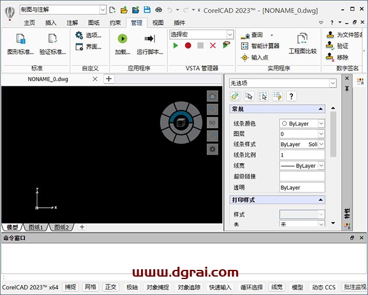Toggle 线宽 lineweight display
Image resolution: width=368 pixels, height=295 pixels.
tap(277, 287)
